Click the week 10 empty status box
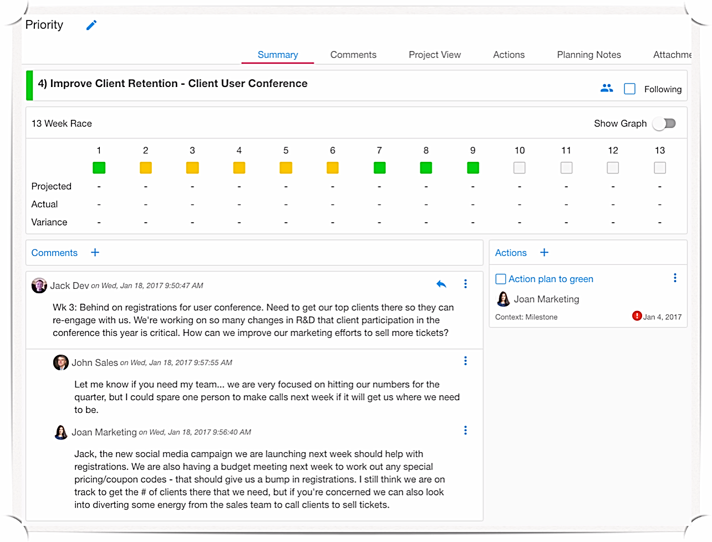The height and width of the screenshot is (542, 712). tap(520, 167)
